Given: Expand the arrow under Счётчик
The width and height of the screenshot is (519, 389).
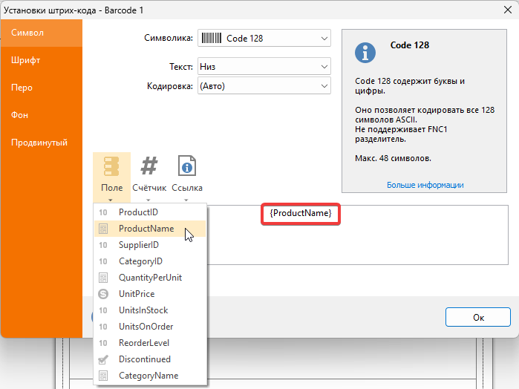Looking at the screenshot, I should point(149,200).
